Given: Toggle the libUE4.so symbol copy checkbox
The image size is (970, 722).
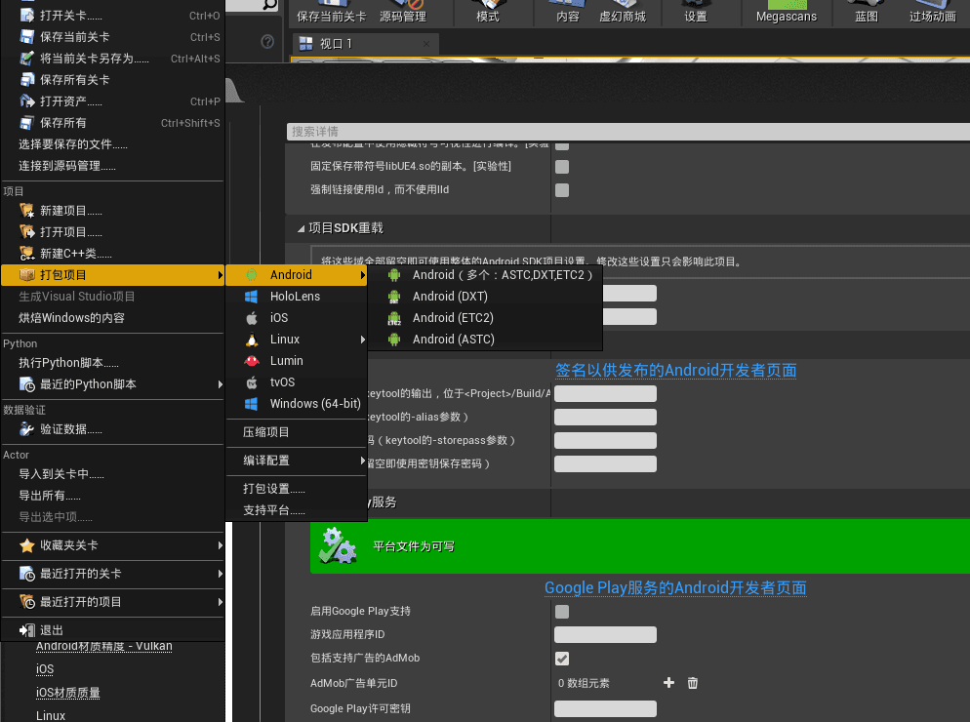Looking at the screenshot, I should click(562, 167).
